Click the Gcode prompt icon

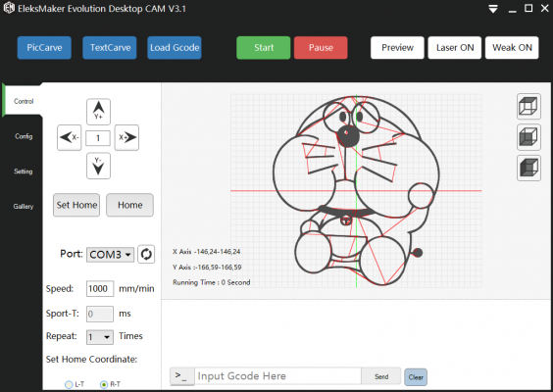[181, 376]
